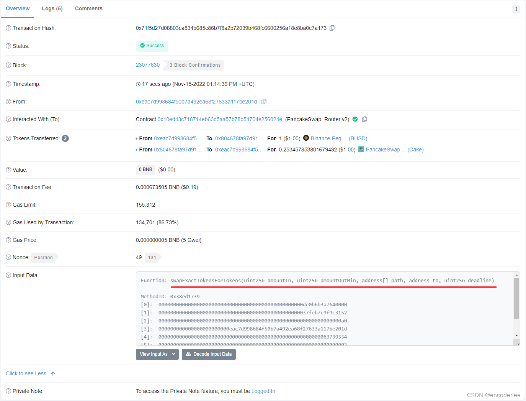Switch to the Overview tab
The image size is (526, 401).
18,9
